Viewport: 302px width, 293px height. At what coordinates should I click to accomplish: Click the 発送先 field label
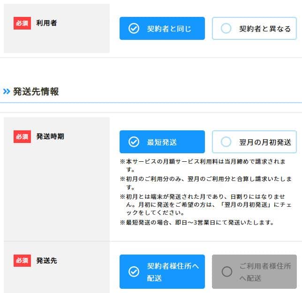pos(46,260)
